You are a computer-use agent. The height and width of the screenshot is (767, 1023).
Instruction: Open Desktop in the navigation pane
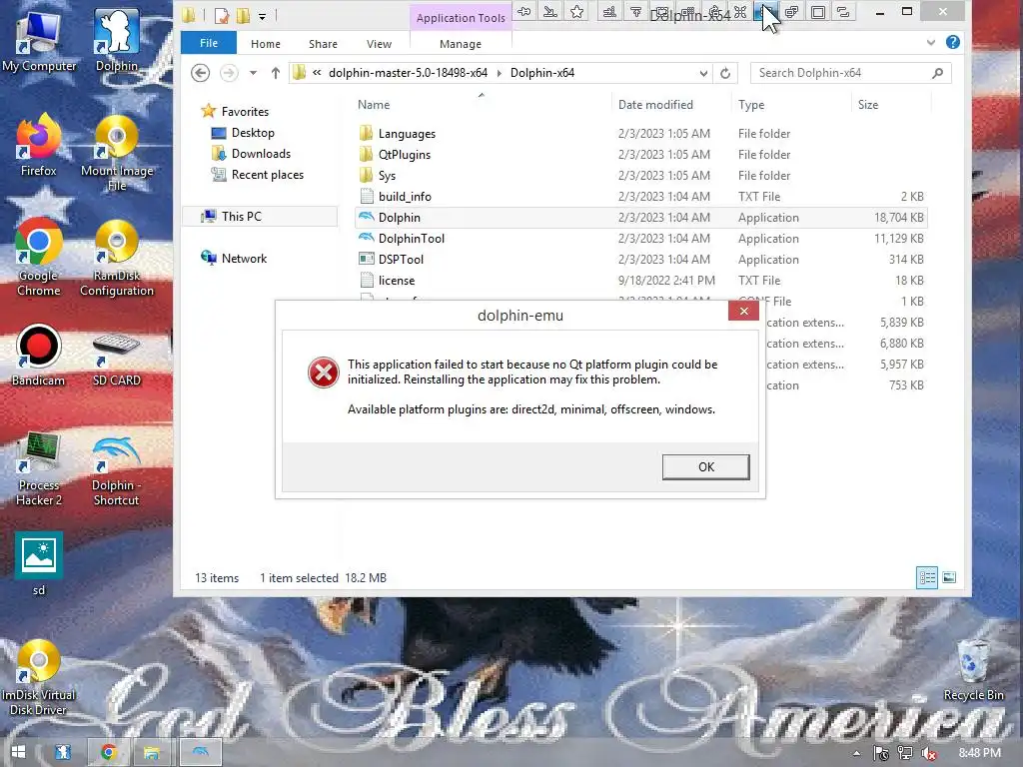pos(243,133)
